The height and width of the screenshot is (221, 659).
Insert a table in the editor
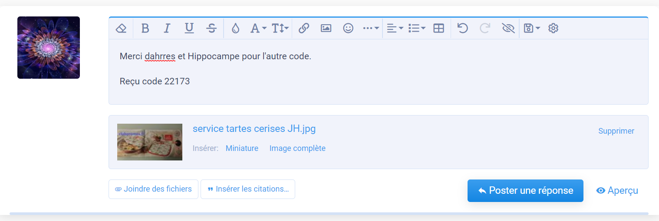click(439, 29)
